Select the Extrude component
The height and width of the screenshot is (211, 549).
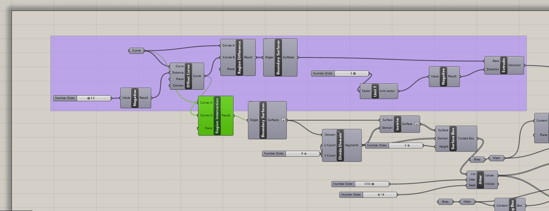tap(503, 65)
